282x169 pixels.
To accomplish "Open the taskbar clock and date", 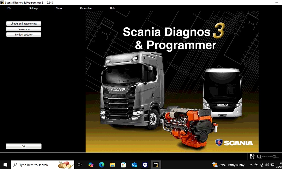I will (279, 165).
